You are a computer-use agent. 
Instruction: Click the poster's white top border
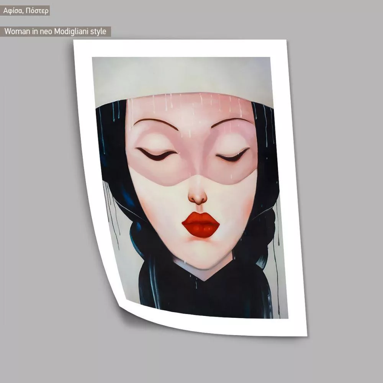point(180,48)
